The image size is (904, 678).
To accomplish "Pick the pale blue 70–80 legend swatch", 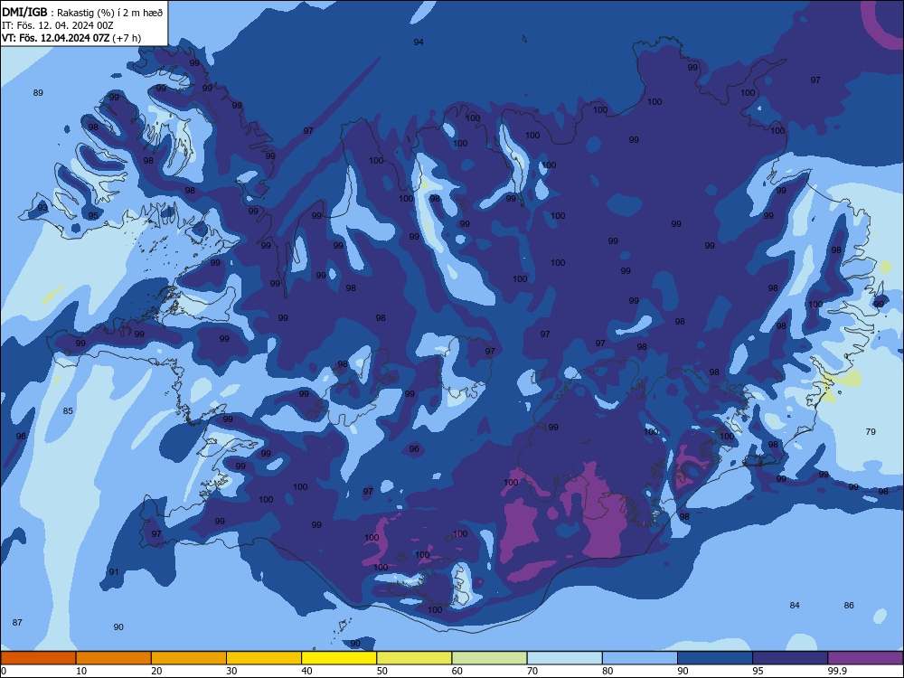I will [x=564, y=658].
